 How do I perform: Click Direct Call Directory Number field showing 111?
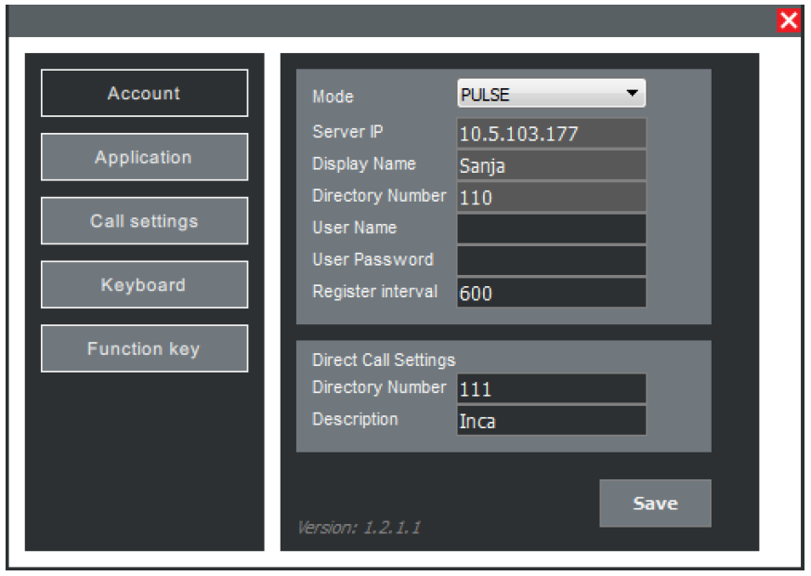[551, 389]
